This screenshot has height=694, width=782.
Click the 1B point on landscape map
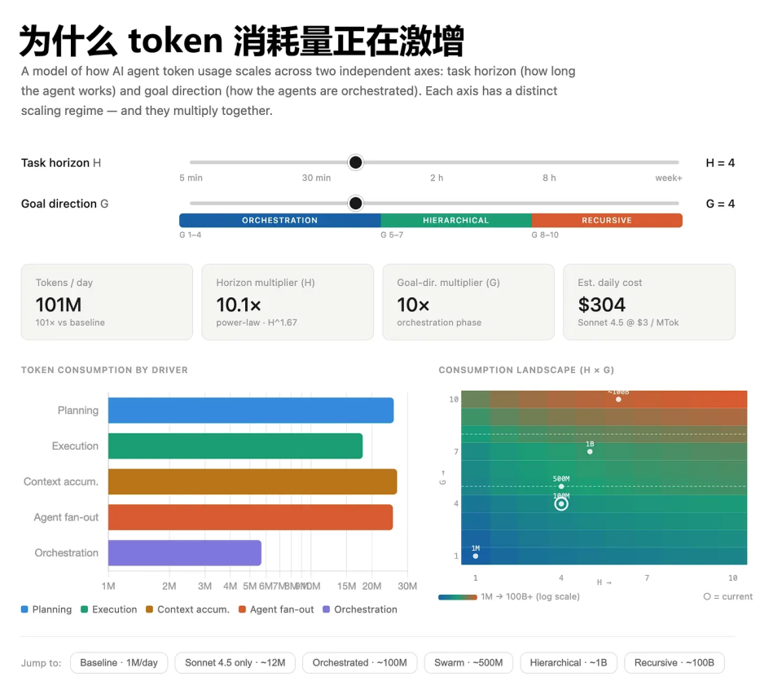click(590, 452)
